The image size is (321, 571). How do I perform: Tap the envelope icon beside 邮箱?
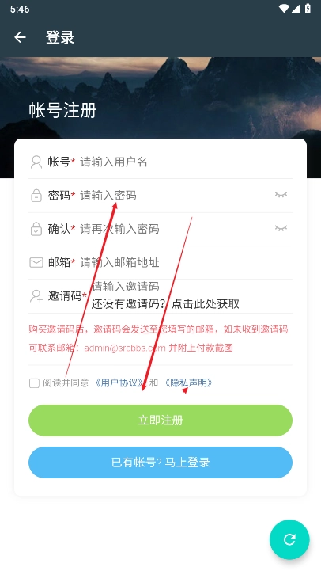click(36, 263)
